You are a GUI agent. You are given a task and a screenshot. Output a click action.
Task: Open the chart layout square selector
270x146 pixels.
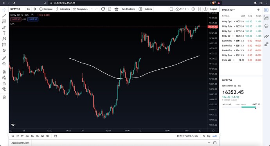coord(171,9)
